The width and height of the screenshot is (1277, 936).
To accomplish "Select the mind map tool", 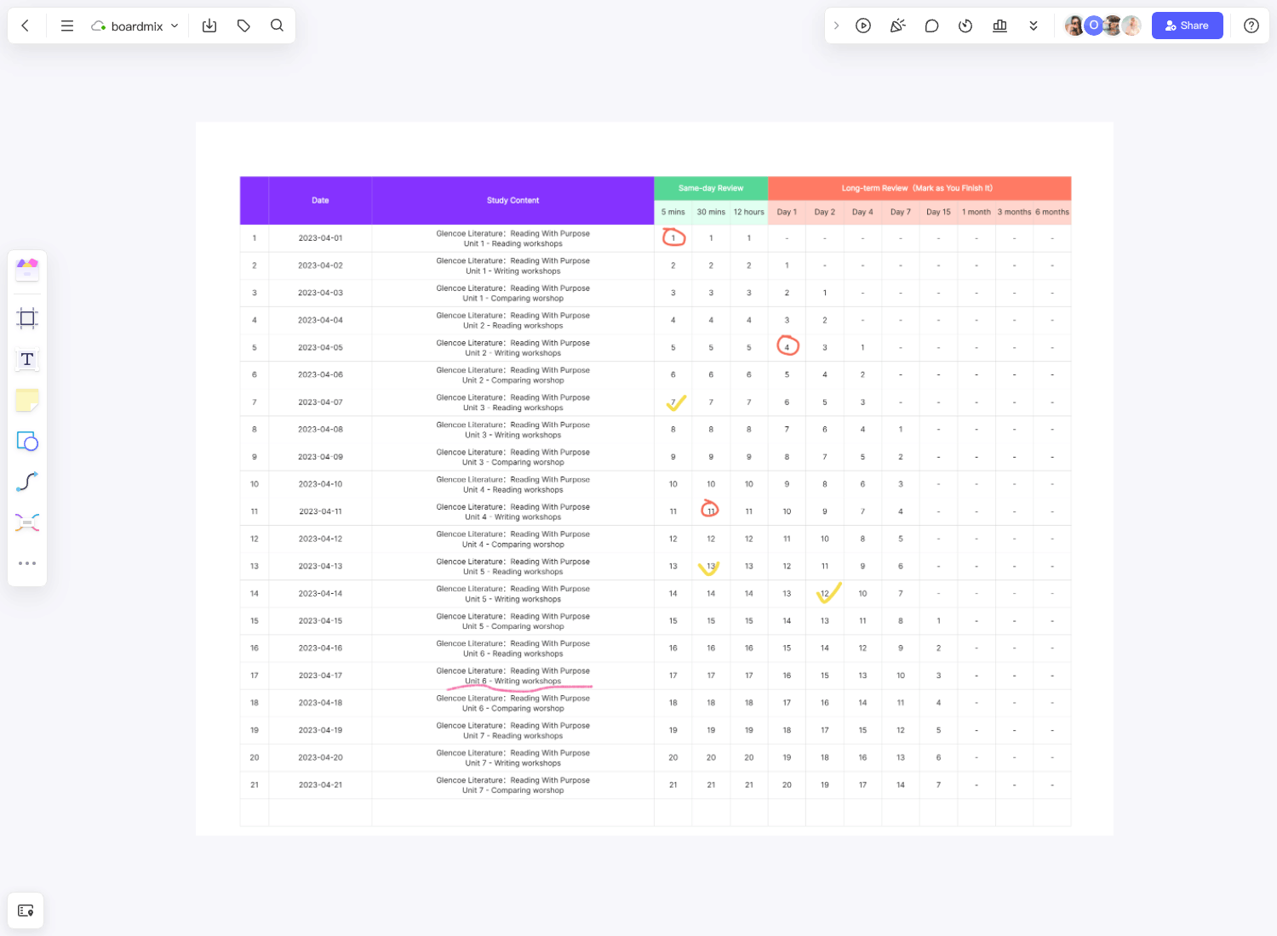I will 27,522.
